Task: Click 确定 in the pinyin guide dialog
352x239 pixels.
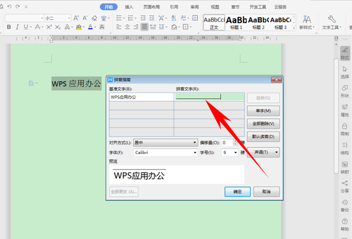Action: tap(237, 192)
